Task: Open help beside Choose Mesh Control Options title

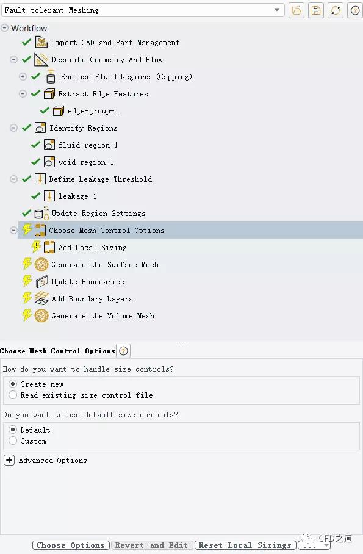Action: (x=123, y=351)
